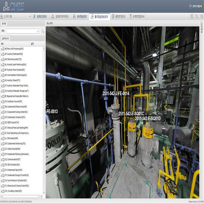Click the search magnifier icon beside PBS field
The height and width of the screenshot is (204, 204).
(x=43, y=31)
